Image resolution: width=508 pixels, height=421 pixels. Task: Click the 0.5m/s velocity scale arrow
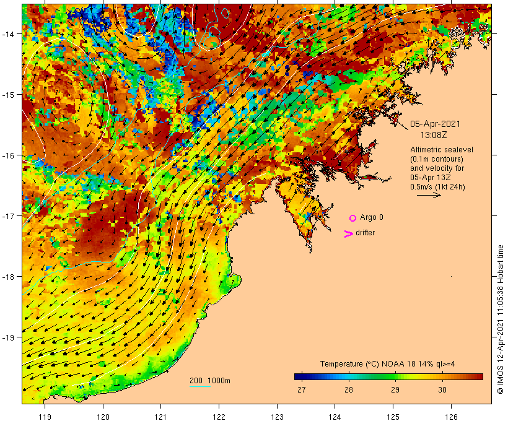(x=429, y=195)
